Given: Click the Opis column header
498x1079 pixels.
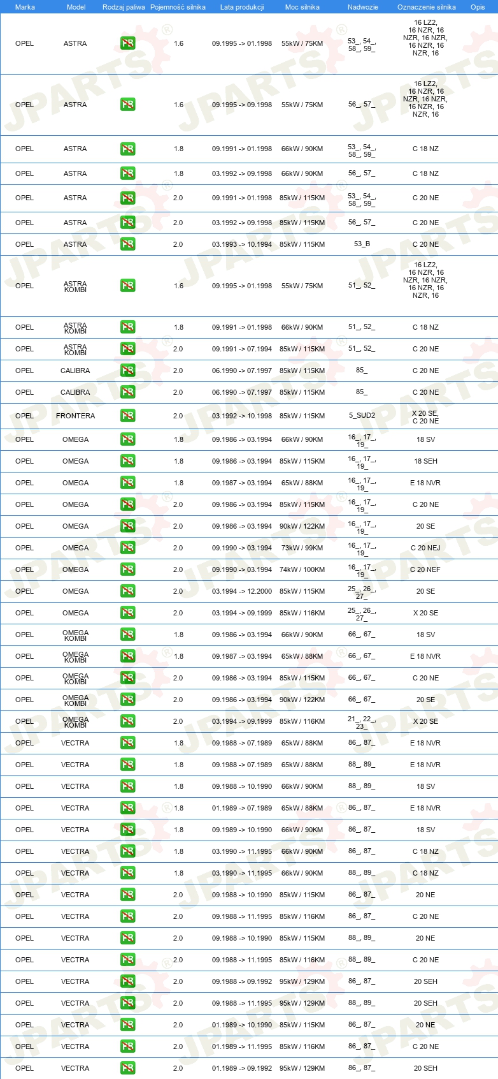Looking at the screenshot, I should [478, 7].
